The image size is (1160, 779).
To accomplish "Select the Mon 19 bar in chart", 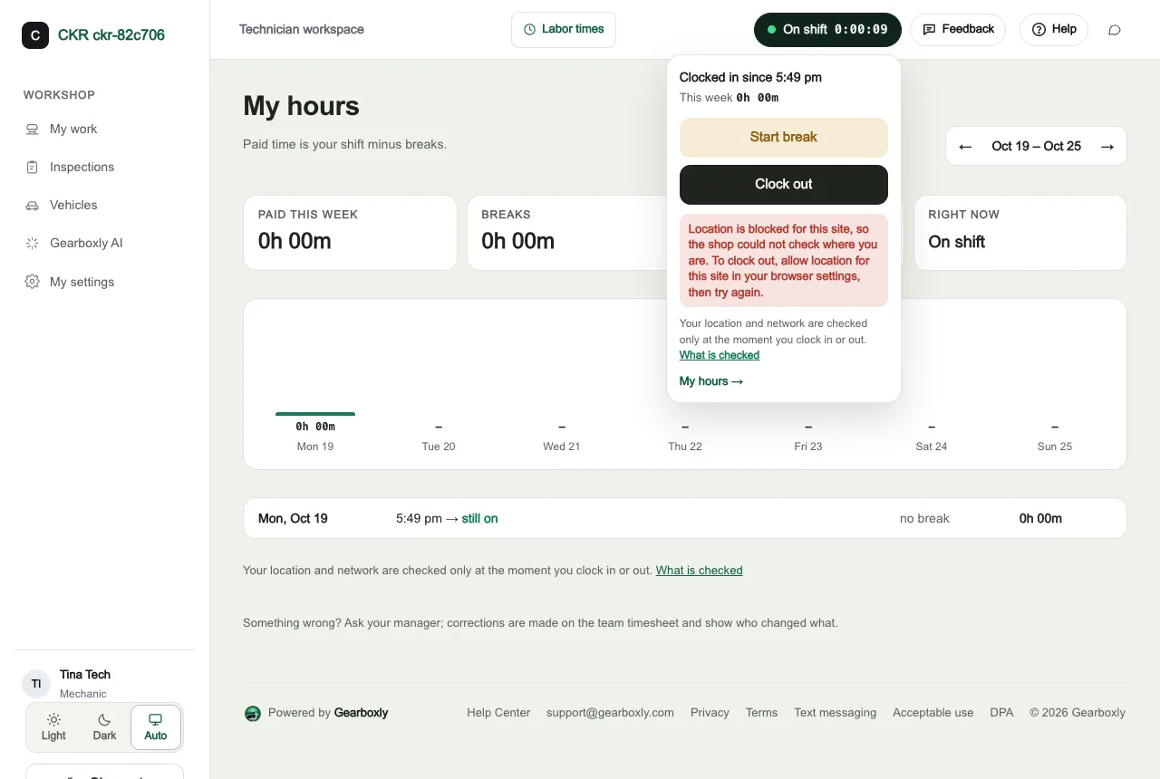I will pyautogui.click(x=315, y=414).
